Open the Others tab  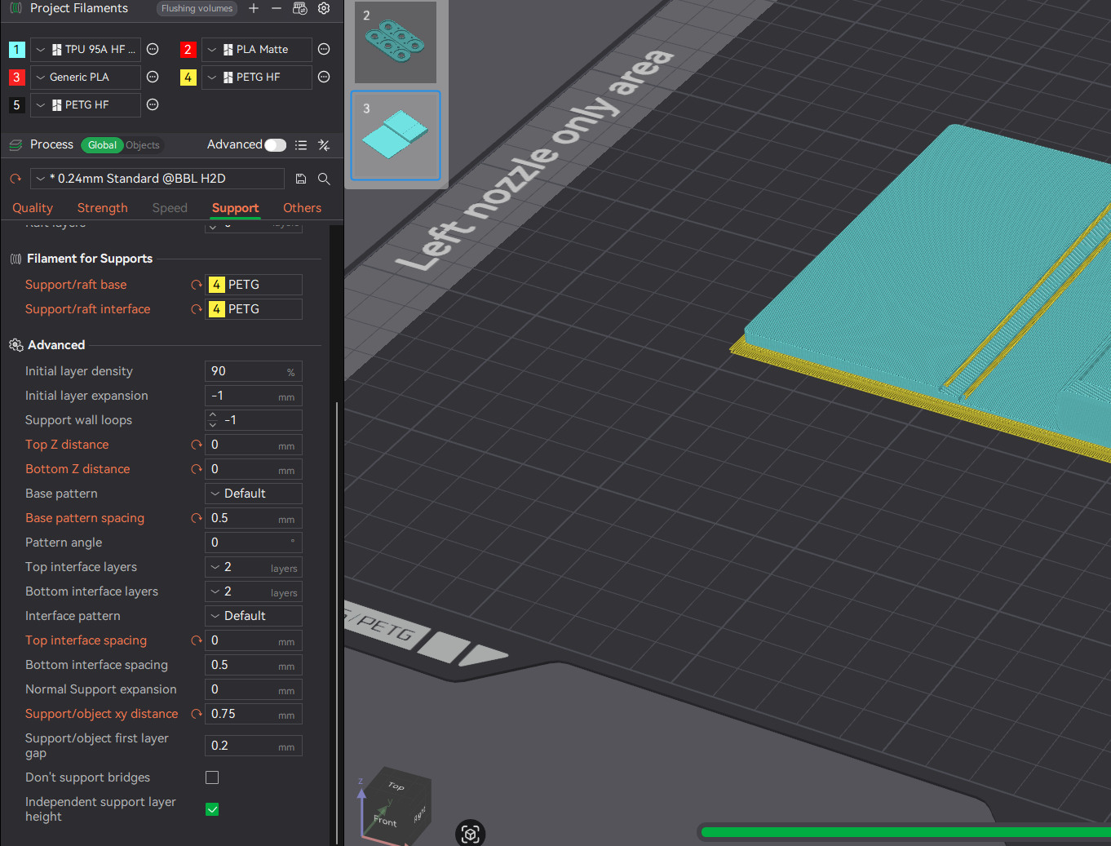[302, 208]
